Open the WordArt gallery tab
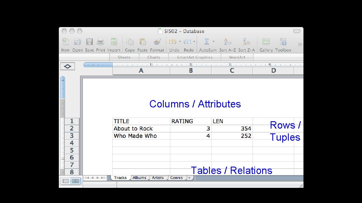This screenshot has width=362, height=203. point(237,57)
